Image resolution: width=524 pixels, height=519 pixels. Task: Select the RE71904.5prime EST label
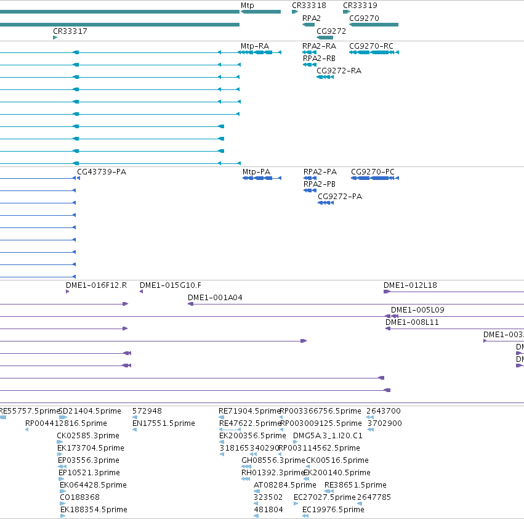[249, 411]
